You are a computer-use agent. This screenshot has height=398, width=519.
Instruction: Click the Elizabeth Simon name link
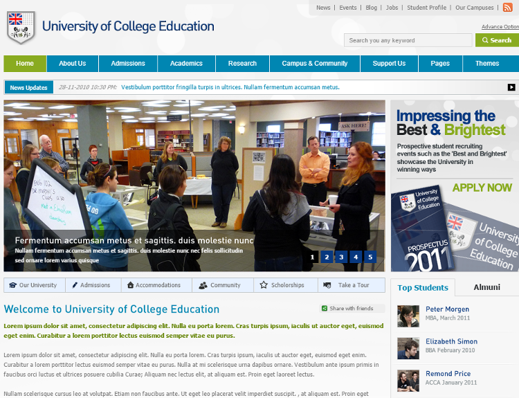coord(451,341)
